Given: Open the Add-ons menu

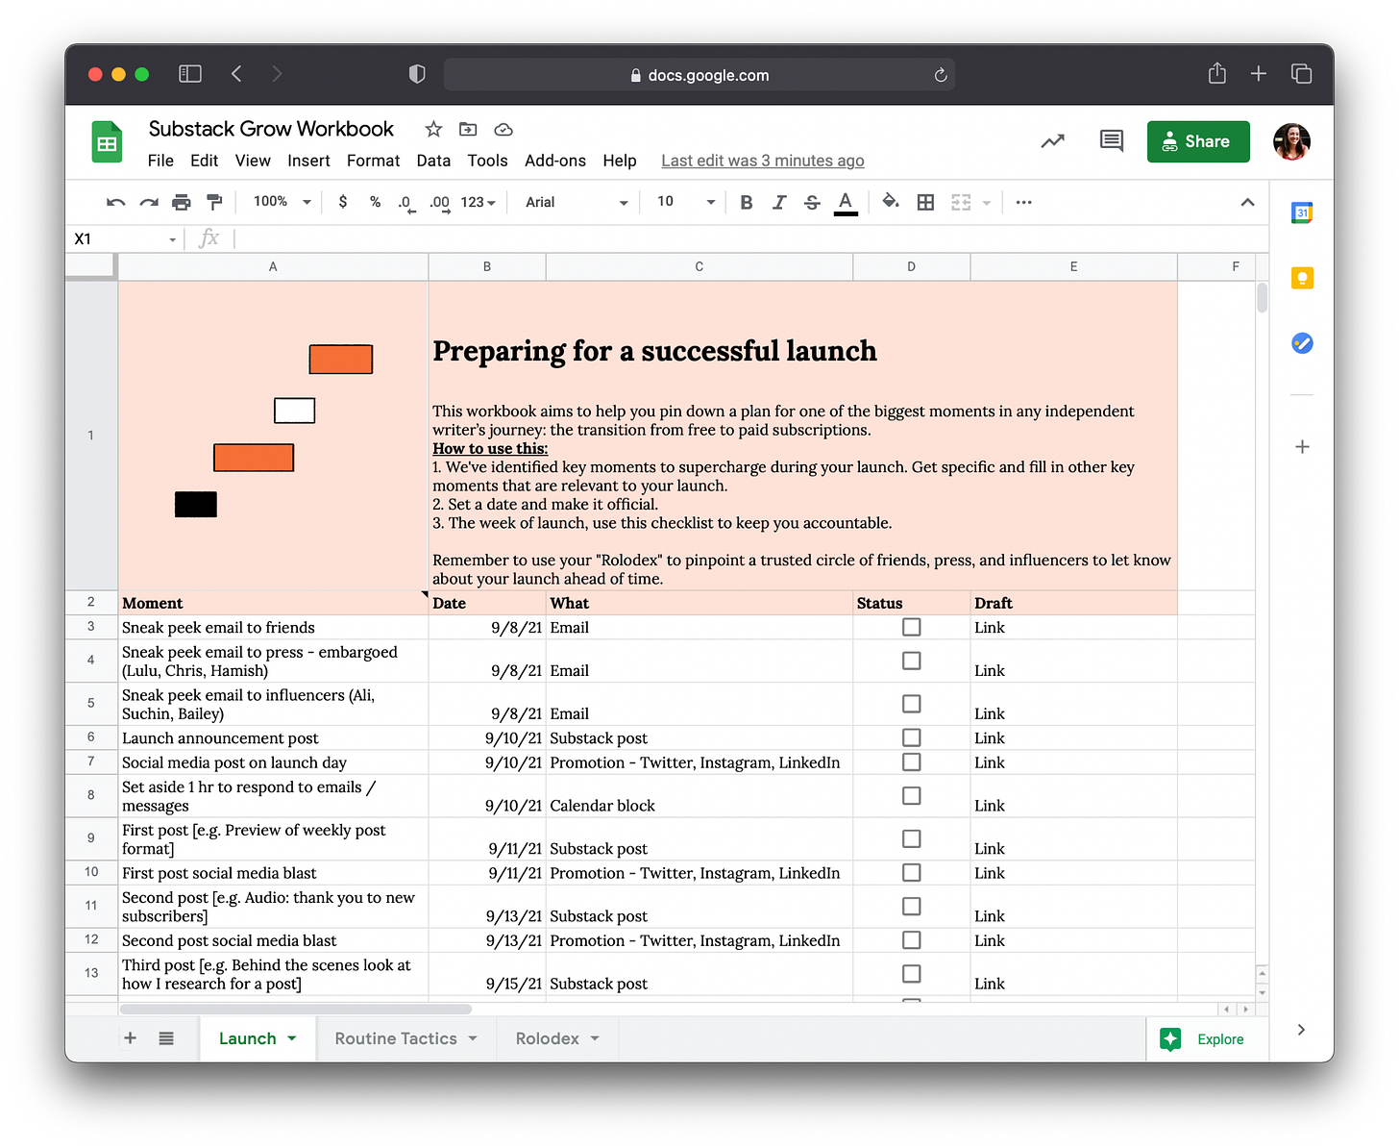Looking at the screenshot, I should point(555,161).
